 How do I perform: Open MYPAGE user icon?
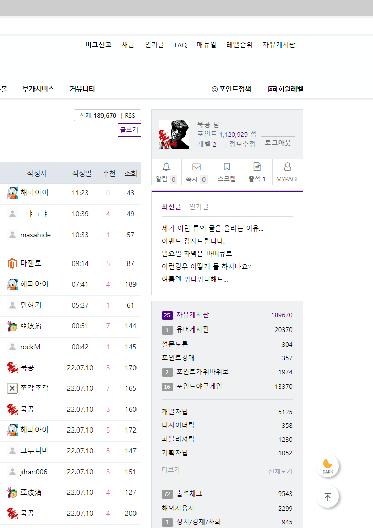287,167
